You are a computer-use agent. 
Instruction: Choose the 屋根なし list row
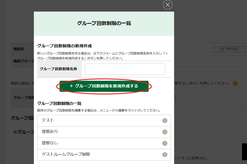pos(99,143)
